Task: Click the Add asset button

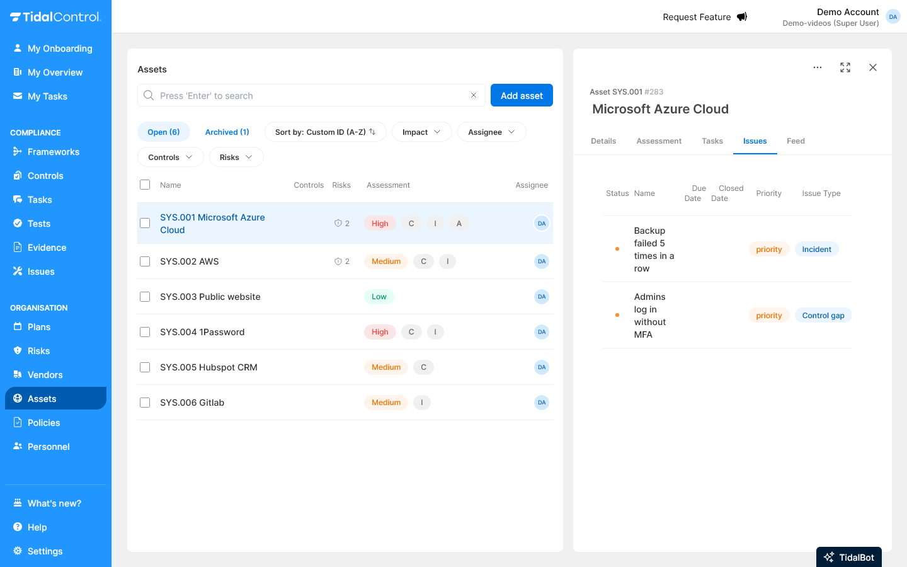Action: pos(521,95)
